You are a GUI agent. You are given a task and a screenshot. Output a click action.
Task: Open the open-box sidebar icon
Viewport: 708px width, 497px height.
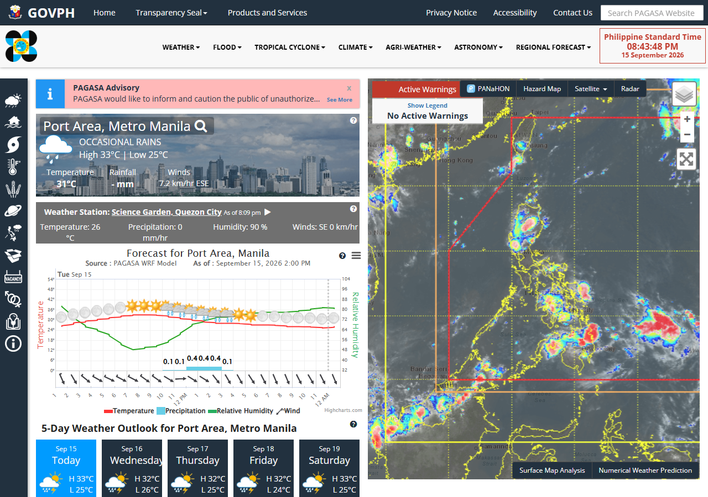[x=13, y=256]
